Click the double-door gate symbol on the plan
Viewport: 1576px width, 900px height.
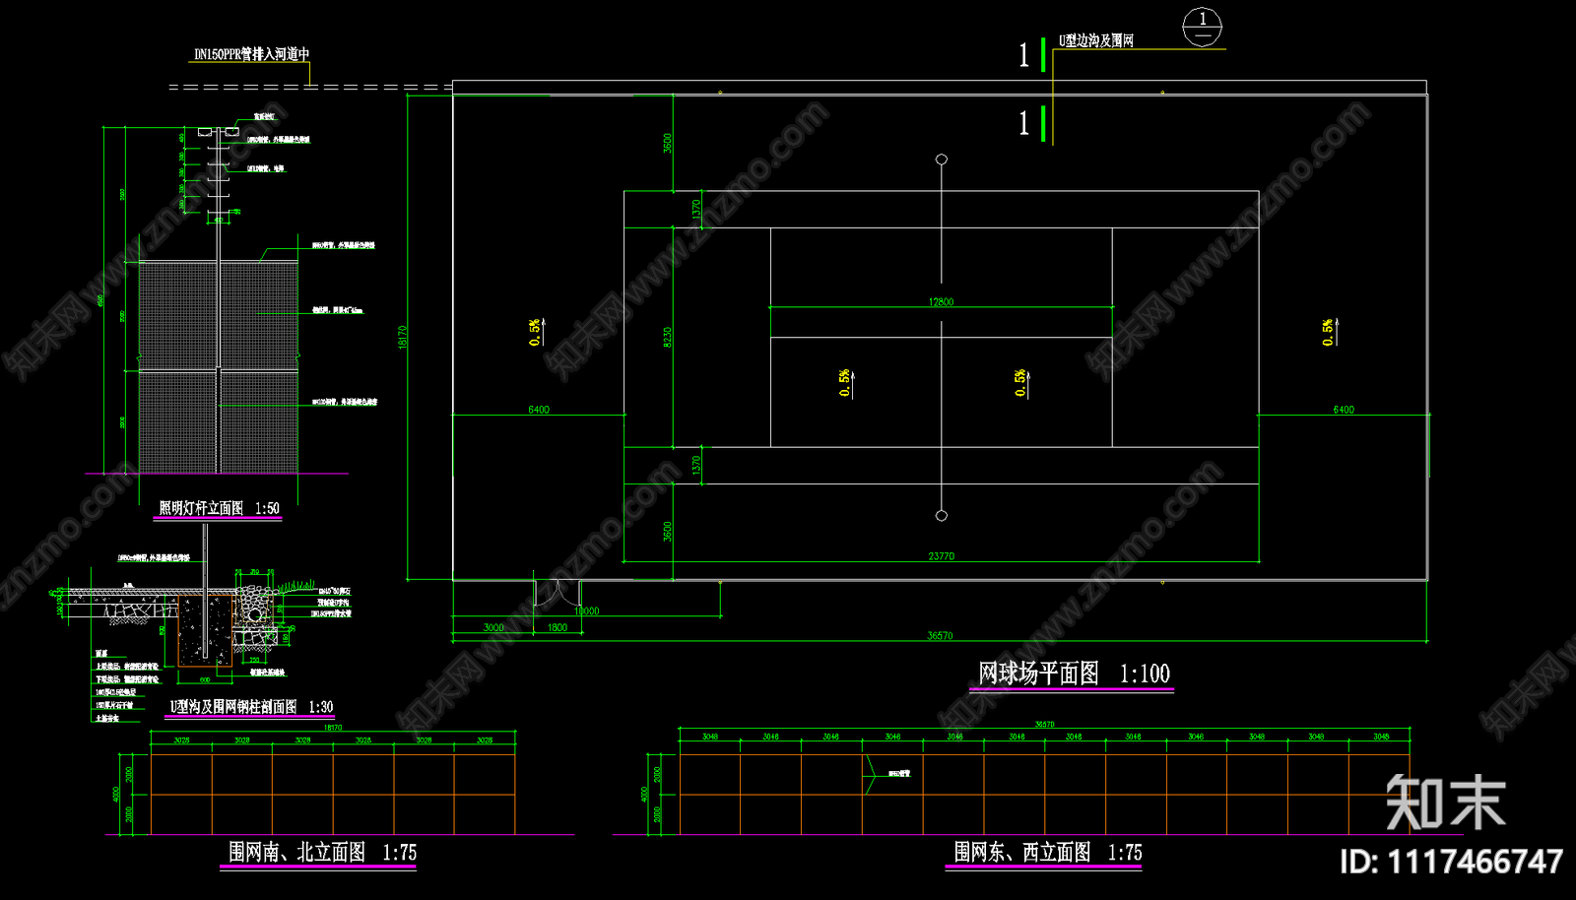[x=558, y=592]
